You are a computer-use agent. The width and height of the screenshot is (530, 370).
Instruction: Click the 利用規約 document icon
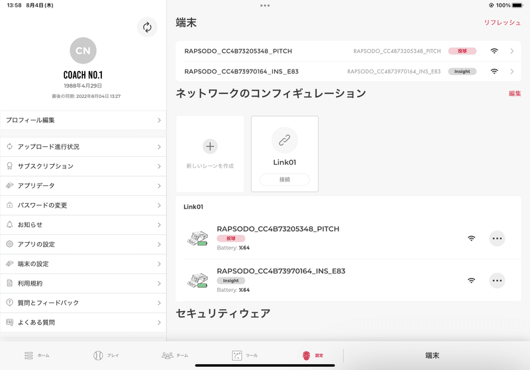pos(9,283)
